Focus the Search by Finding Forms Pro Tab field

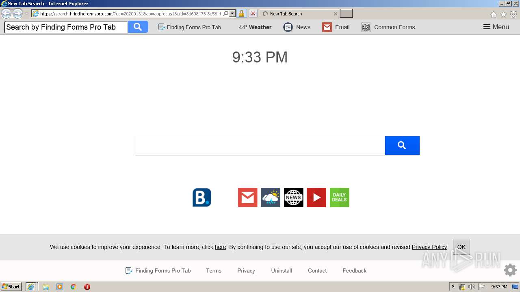(x=66, y=27)
